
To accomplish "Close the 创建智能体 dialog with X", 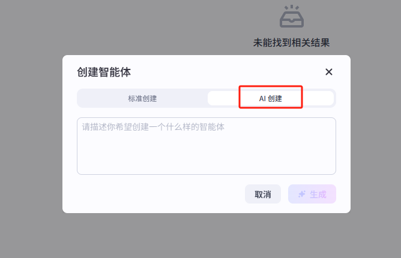I will [x=328, y=72].
